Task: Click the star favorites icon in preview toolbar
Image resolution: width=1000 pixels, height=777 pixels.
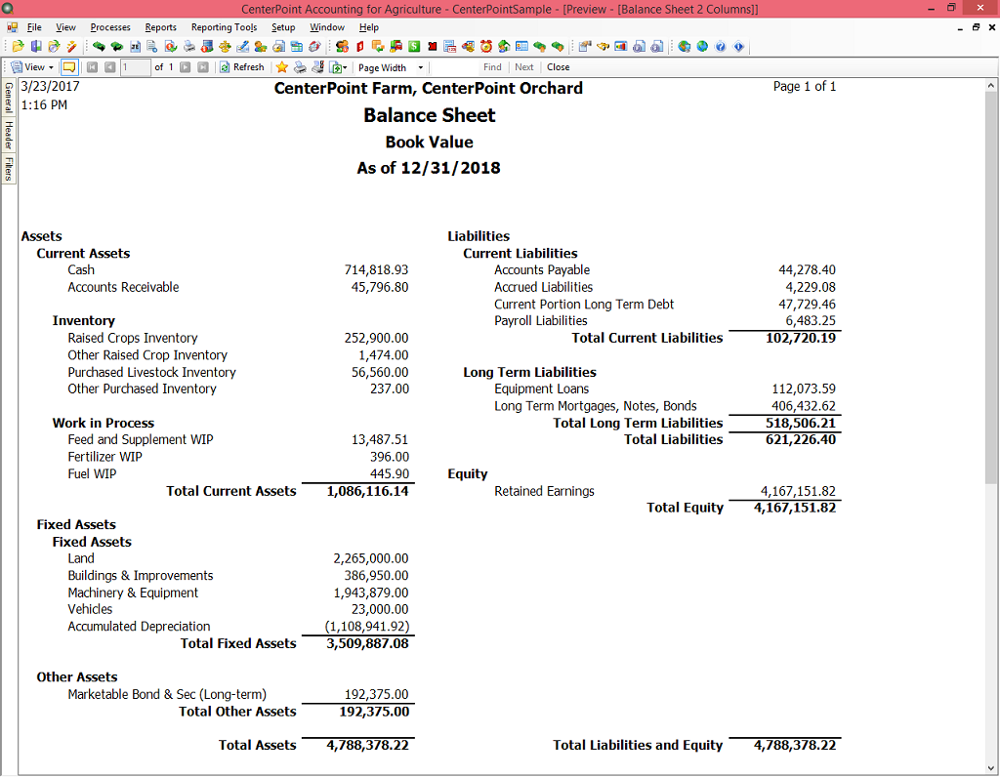Action: (282, 67)
